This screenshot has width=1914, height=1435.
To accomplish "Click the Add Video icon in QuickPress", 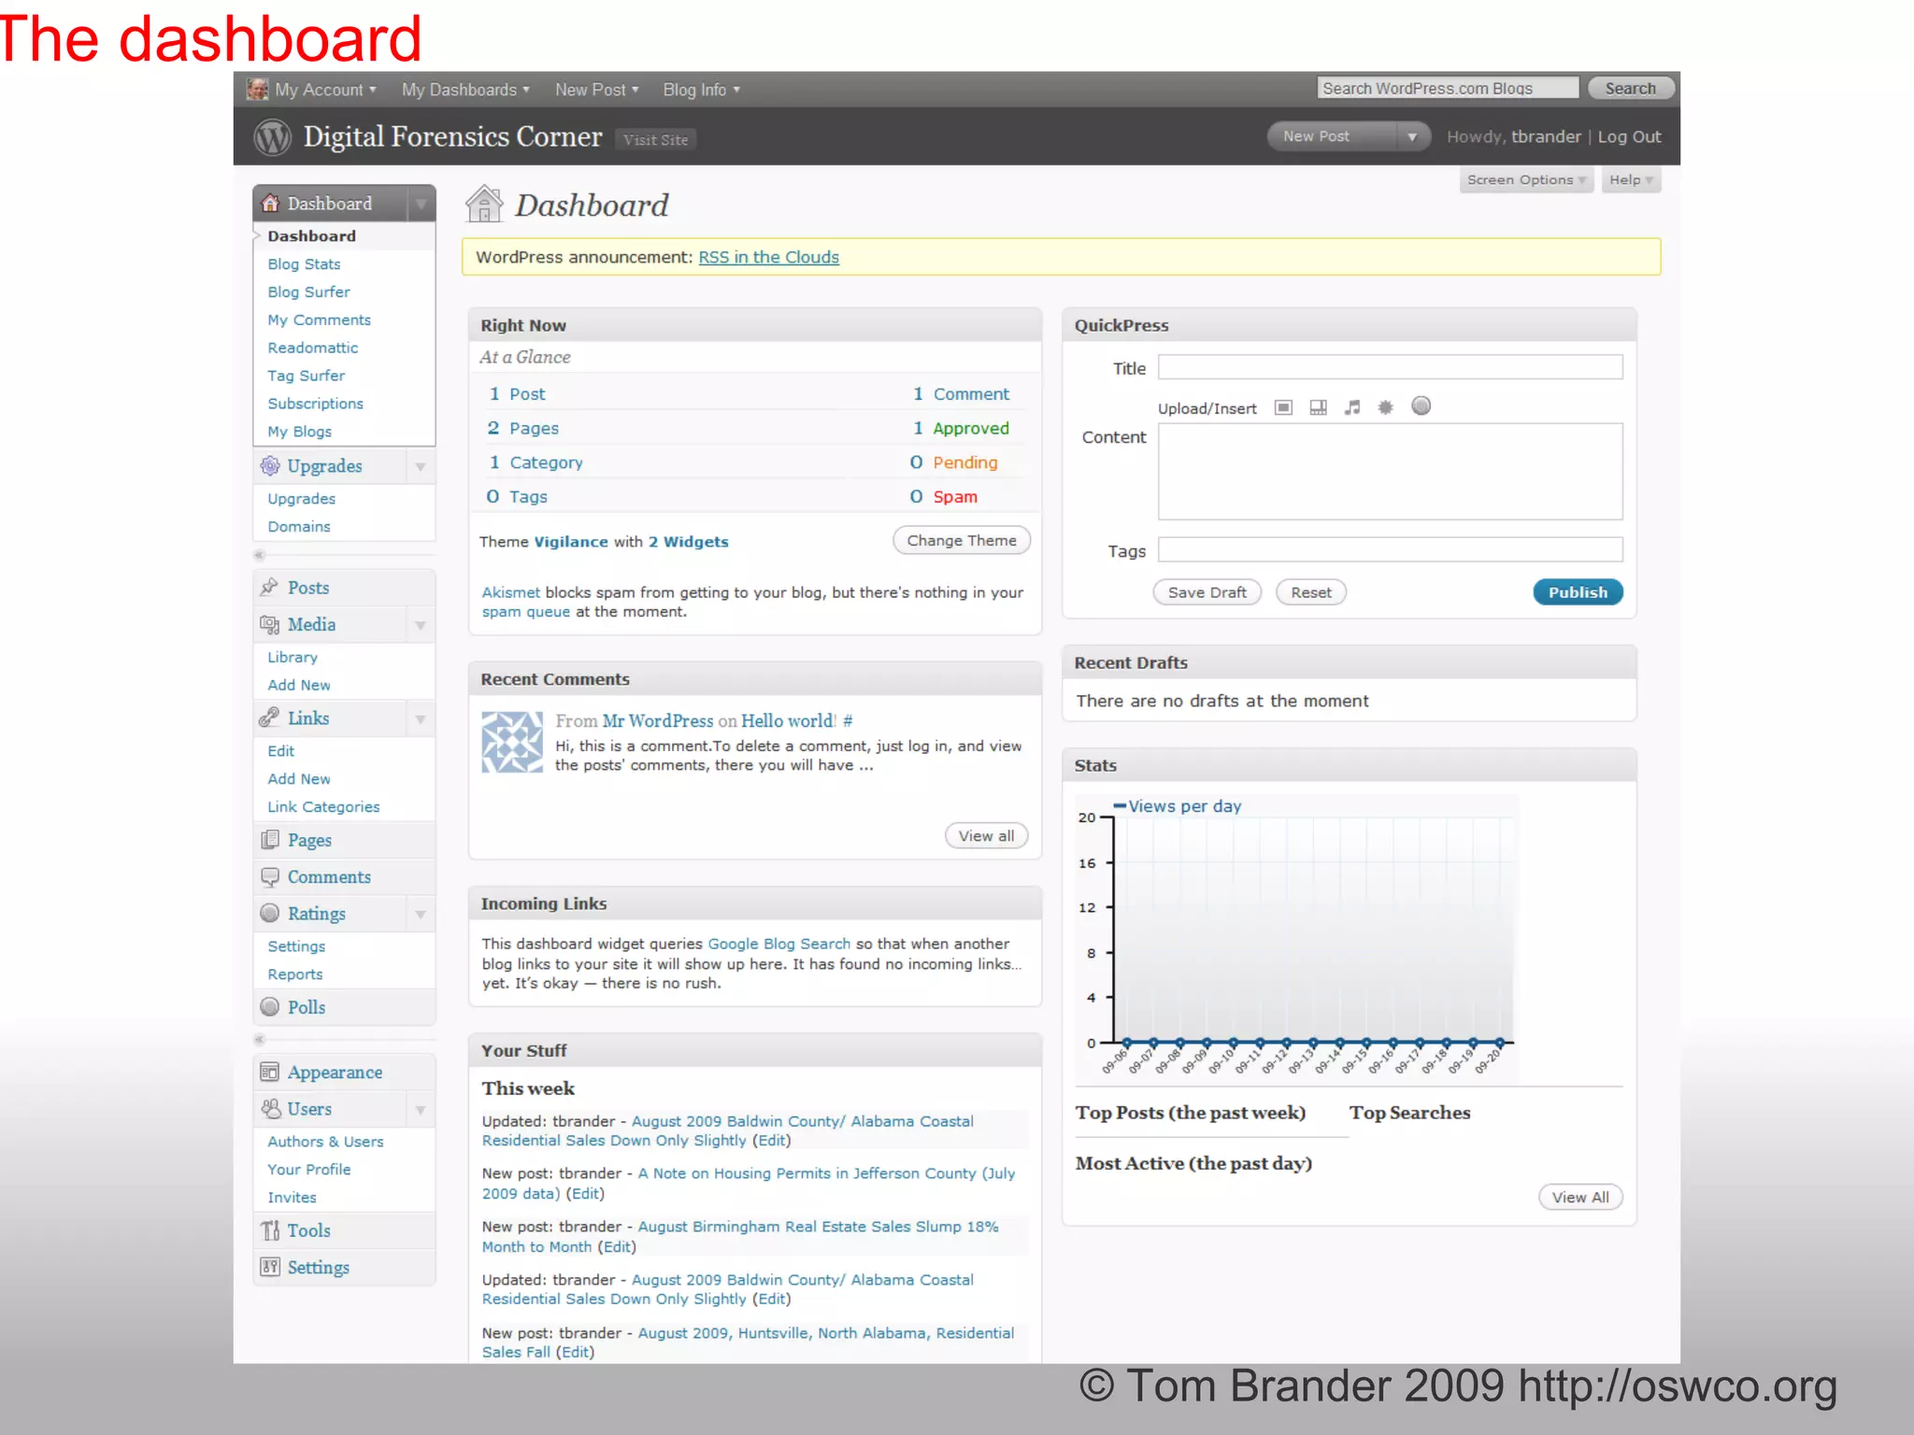I will click(x=1319, y=407).
